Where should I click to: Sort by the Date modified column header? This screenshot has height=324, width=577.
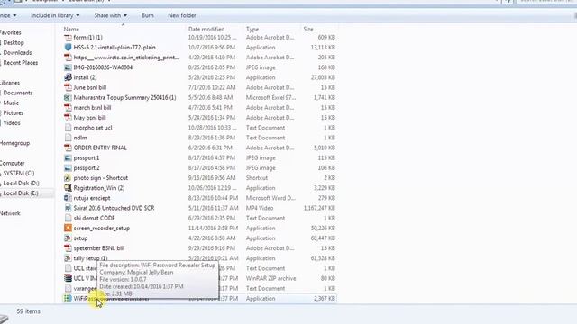pyautogui.click(x=206, y=29)
